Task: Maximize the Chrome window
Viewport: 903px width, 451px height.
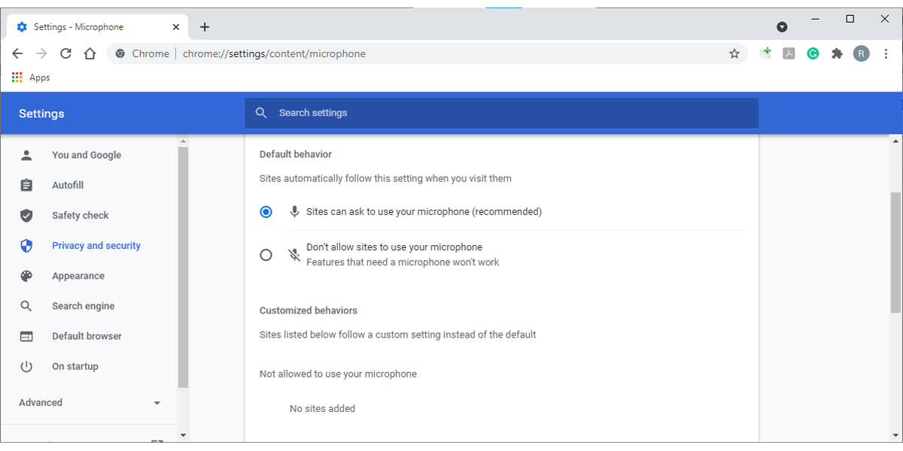Action: pyautogui.click(x=850, y=19)
